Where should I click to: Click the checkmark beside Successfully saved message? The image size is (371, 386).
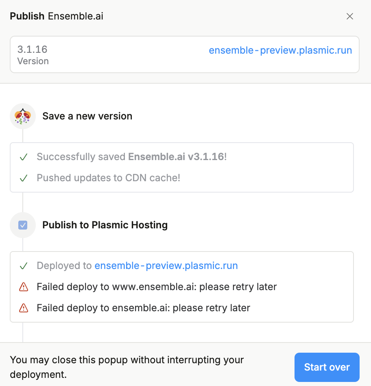click(24, 157)
